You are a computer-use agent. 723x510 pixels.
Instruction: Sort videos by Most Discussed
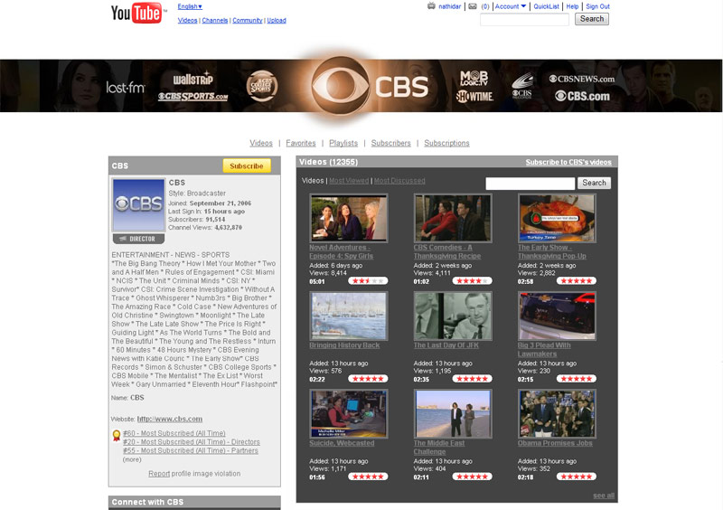tap(399, 181)
